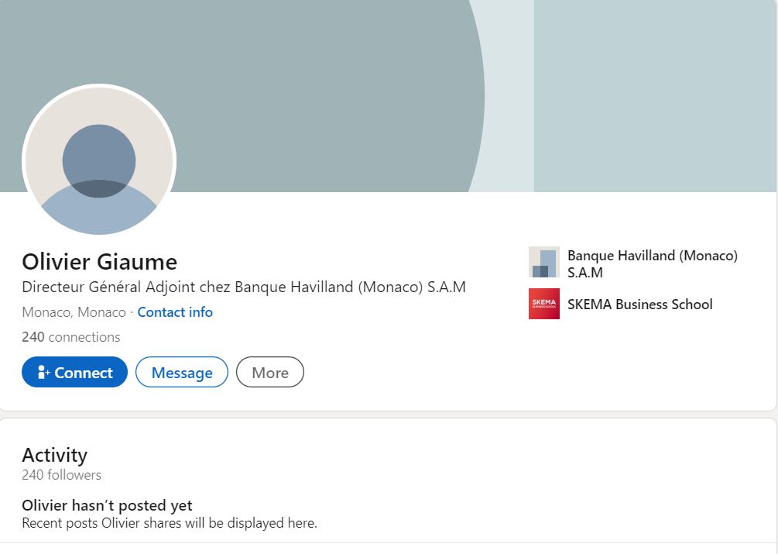Click the add-person icon inside Connect
The width and height of the screenshot is (778, 554).
[43, 373]
